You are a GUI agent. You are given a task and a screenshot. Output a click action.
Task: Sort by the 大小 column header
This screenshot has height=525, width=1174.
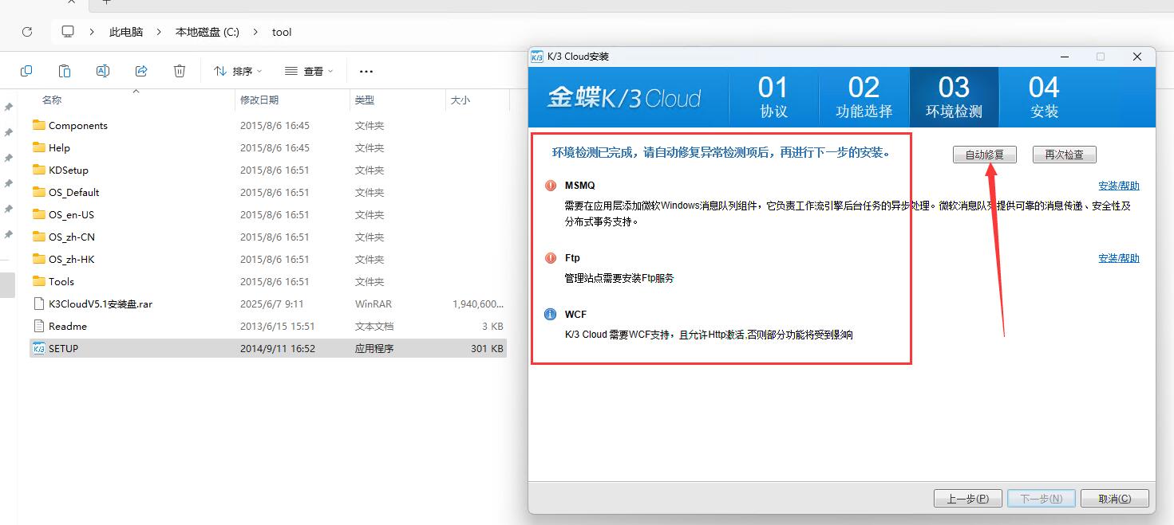click(461, 100)
